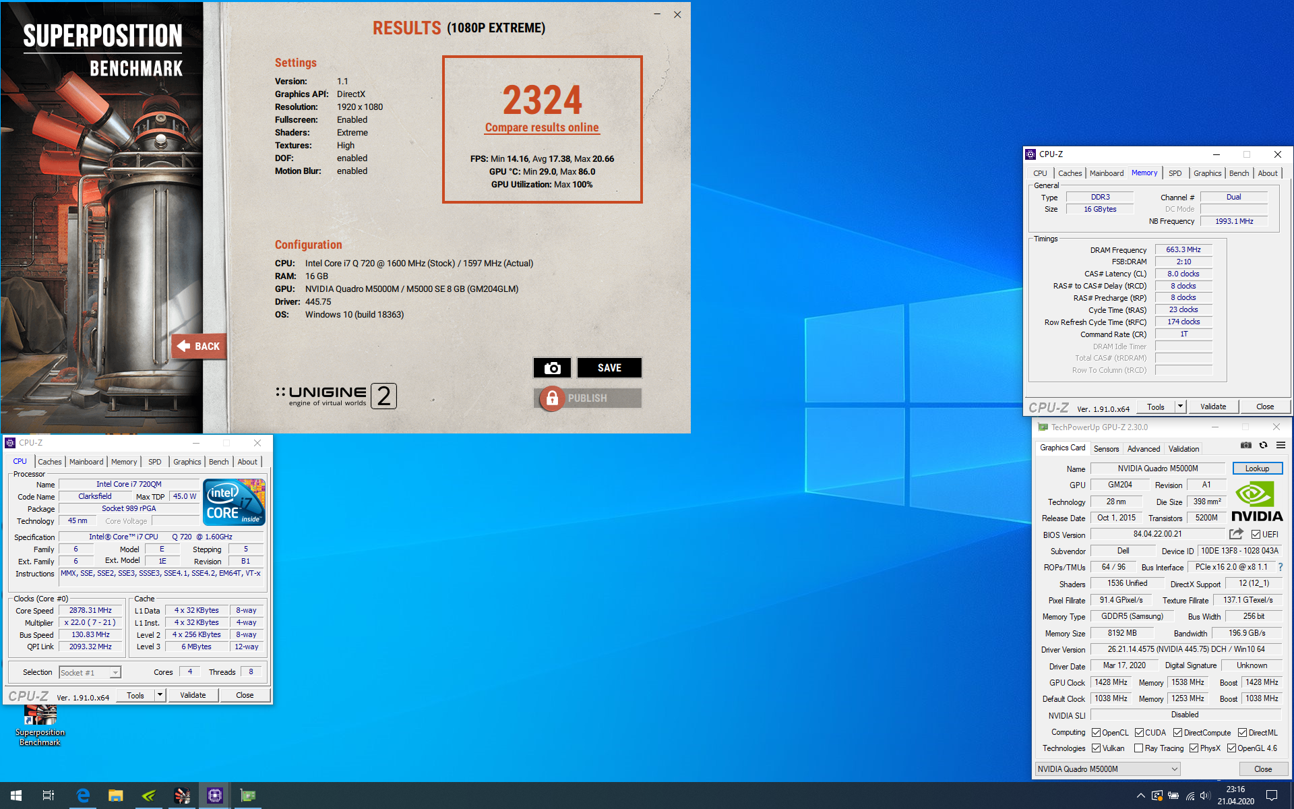
Task: Take a GPU-Z screenshot with the camera icon
Action: coord(1246,446)
